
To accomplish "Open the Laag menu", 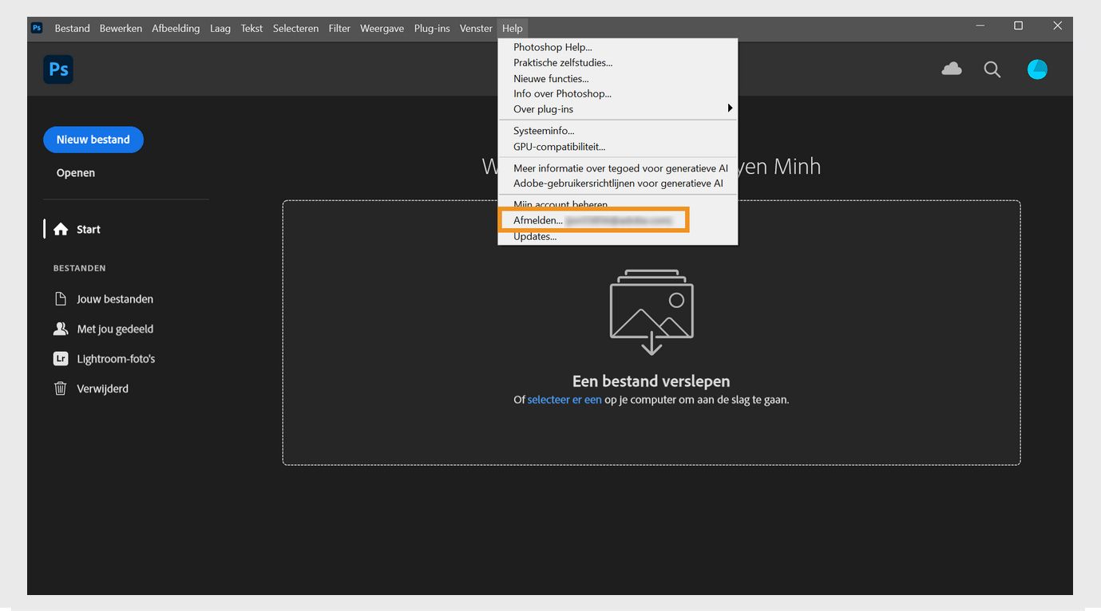I will pyautogui.click(x=220, y=28).
